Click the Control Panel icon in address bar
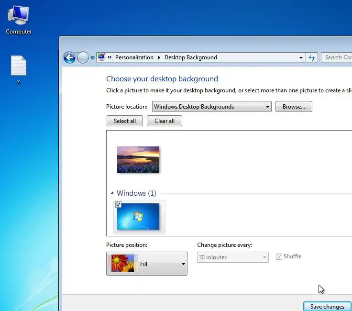Screen dimensions: 352x311 click(x=101, y=57)
